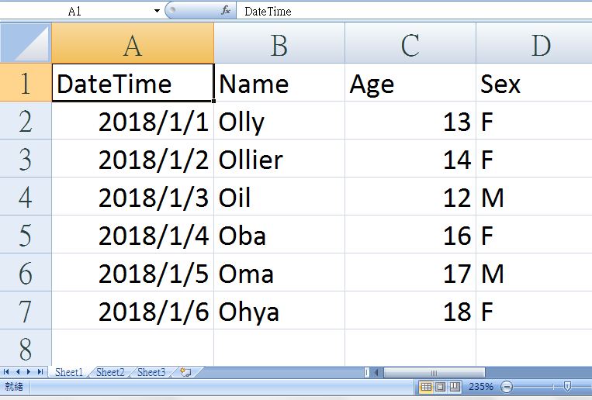
Task: Click the zoom out minus button
Action: pyautogui.click(x=507, y=386)
